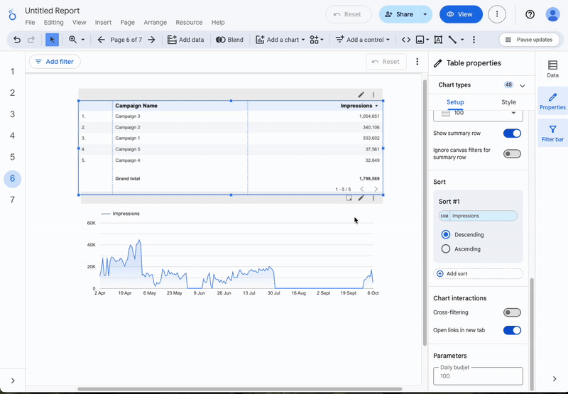Switch to the Setup tab
Screen dimensions: 568x394
click(x=455, y=102)
